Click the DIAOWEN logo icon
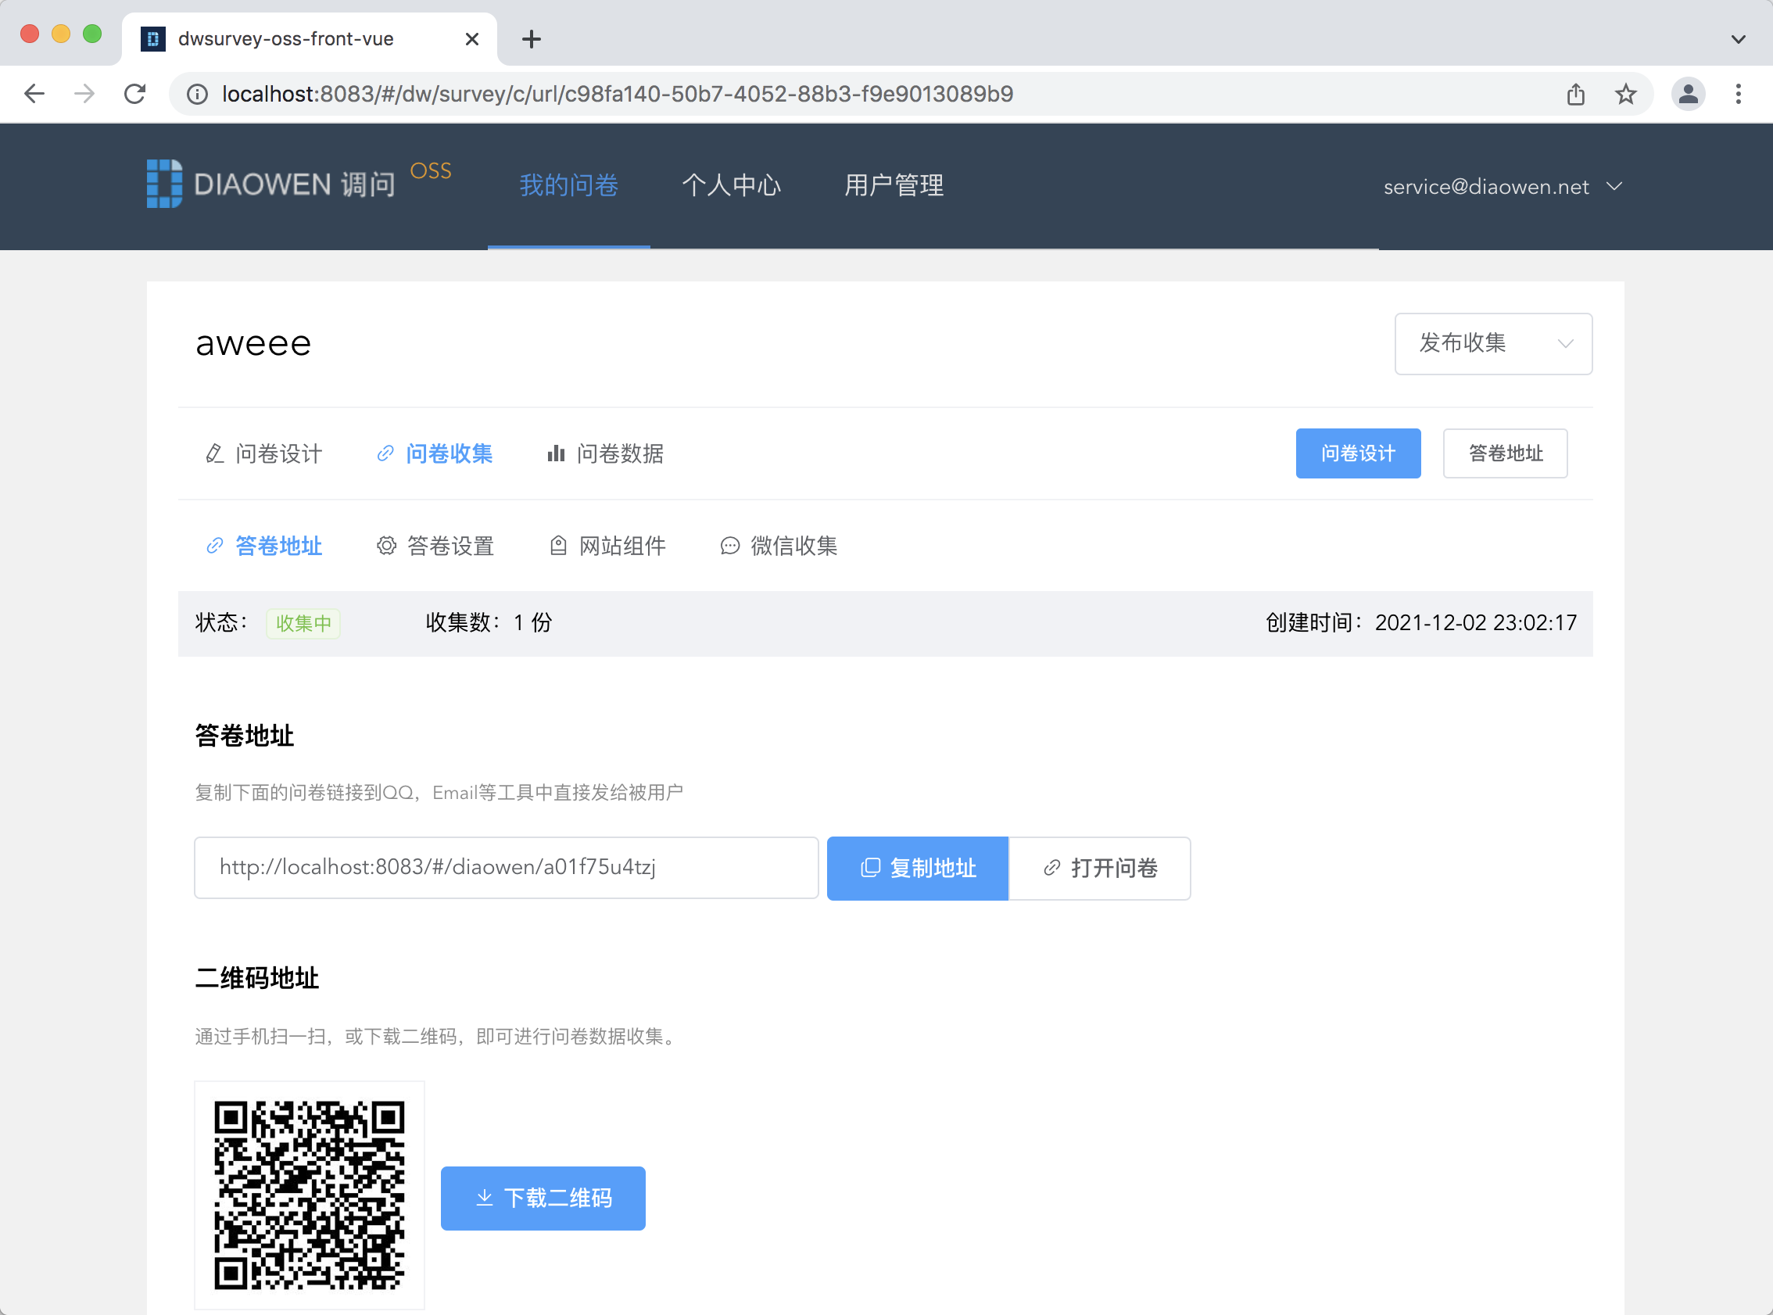Image resolution: width=1773 pixels, height=1315 pixels. [164, 184]
